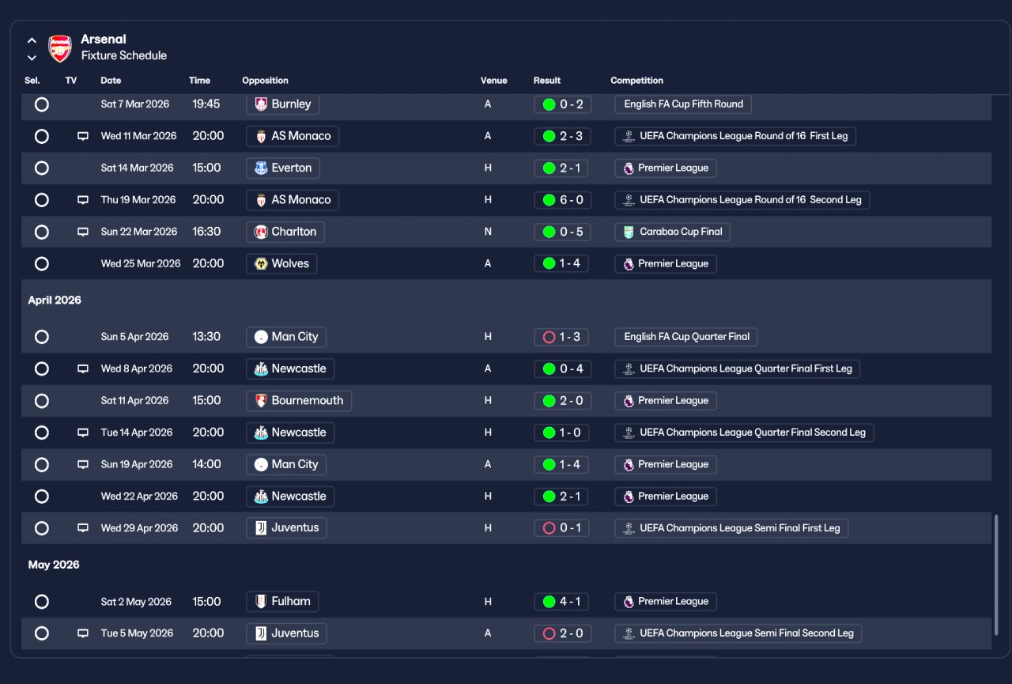
Task: Sort by the Date column header
Action: [x=111, y=81]
